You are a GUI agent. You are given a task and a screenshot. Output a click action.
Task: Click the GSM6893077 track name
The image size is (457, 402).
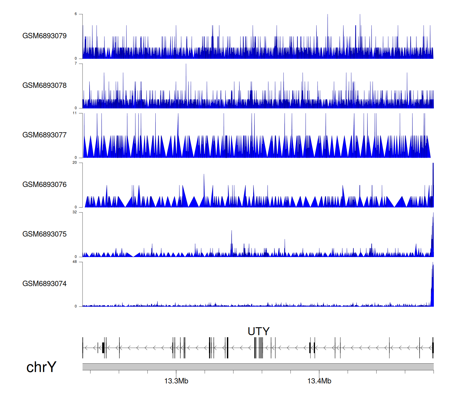tap(44, 135)
